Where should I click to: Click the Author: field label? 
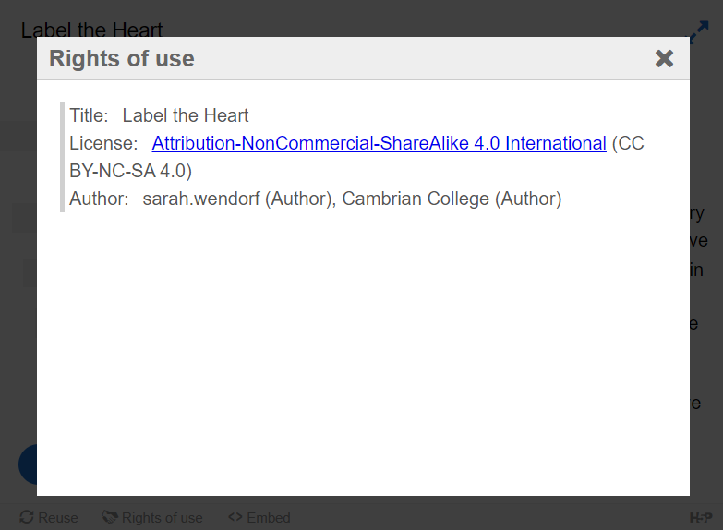(x=99, y=199)
